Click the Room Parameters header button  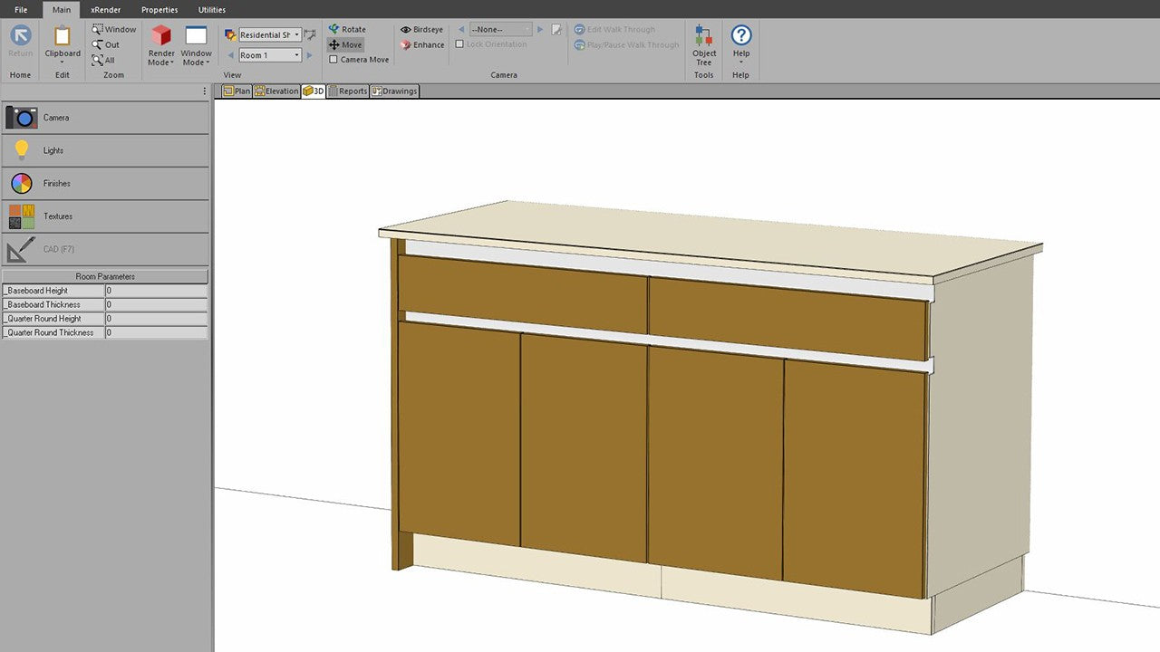tap(105, 276)
